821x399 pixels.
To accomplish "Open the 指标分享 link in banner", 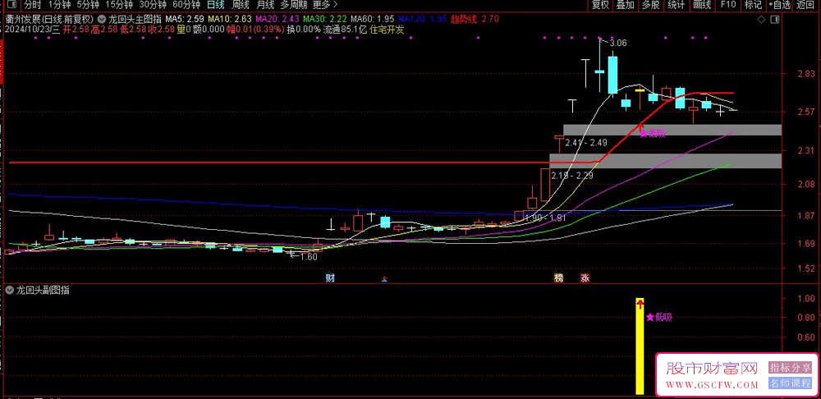I will click(x=790, y=367).
